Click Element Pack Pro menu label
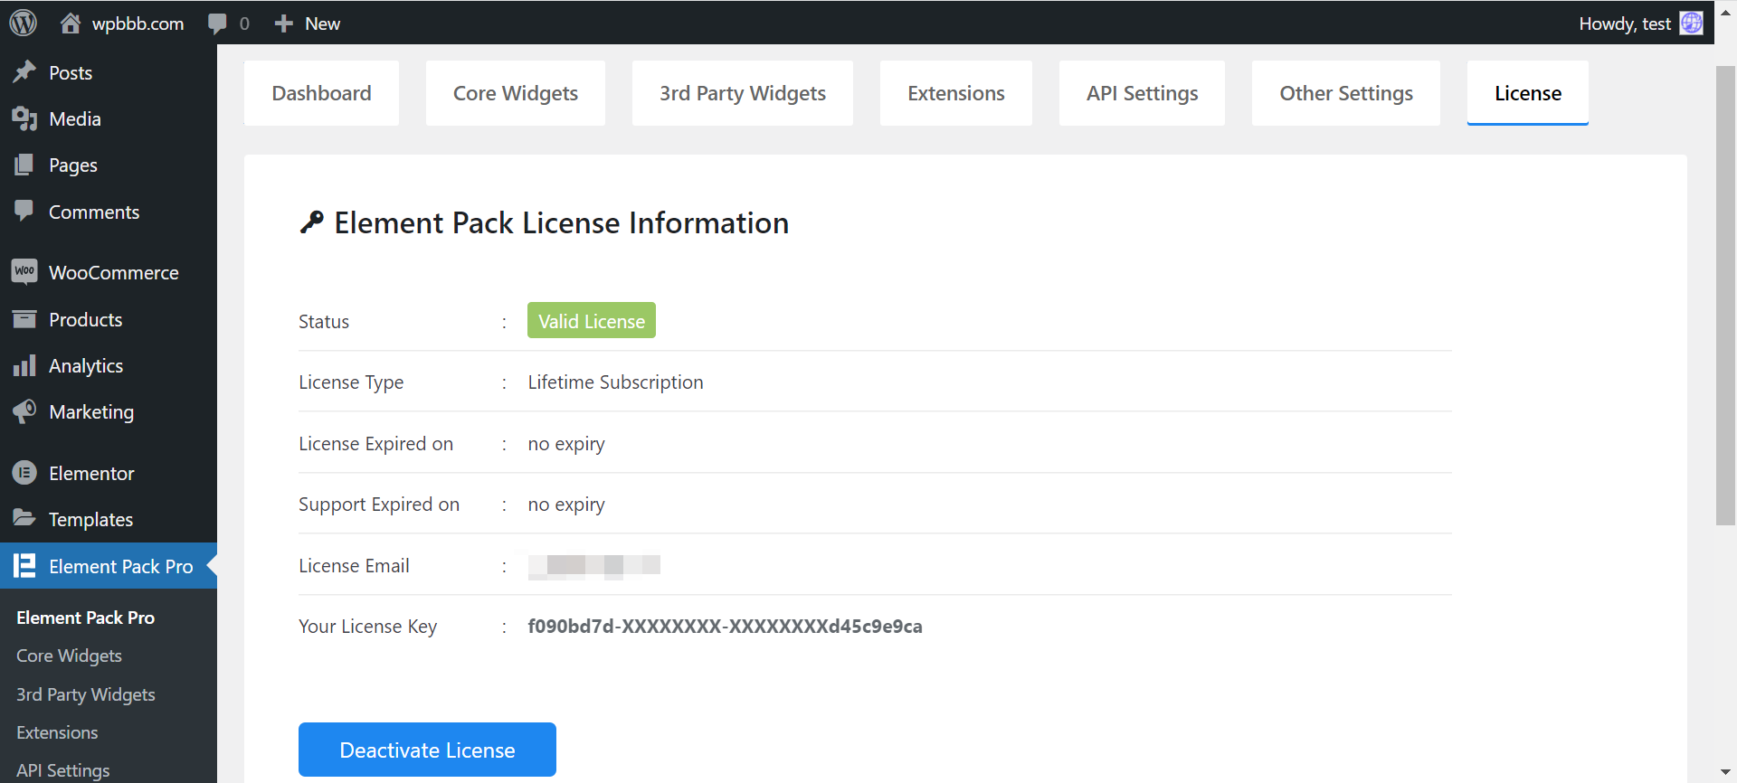Viewport: 1737px width, 783px height. 120,566
